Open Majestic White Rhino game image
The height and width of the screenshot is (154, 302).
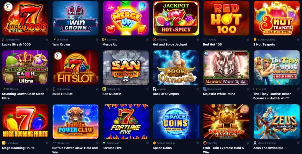tap(226, 68)
